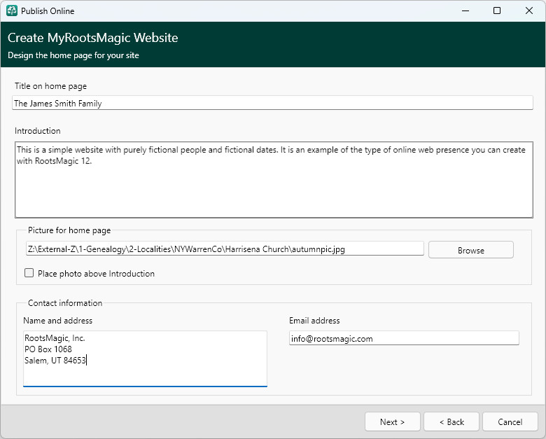Proceed with the Next button
Screen dimensions: 546x439
(x=393, y=422)
